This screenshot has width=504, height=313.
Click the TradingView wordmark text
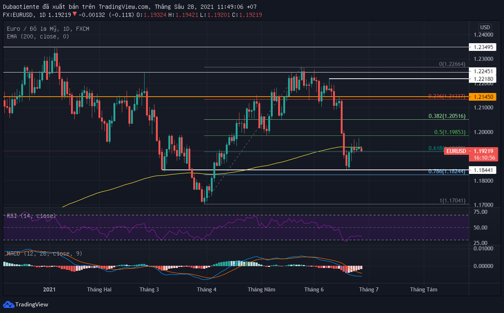[x=32, y=305]
